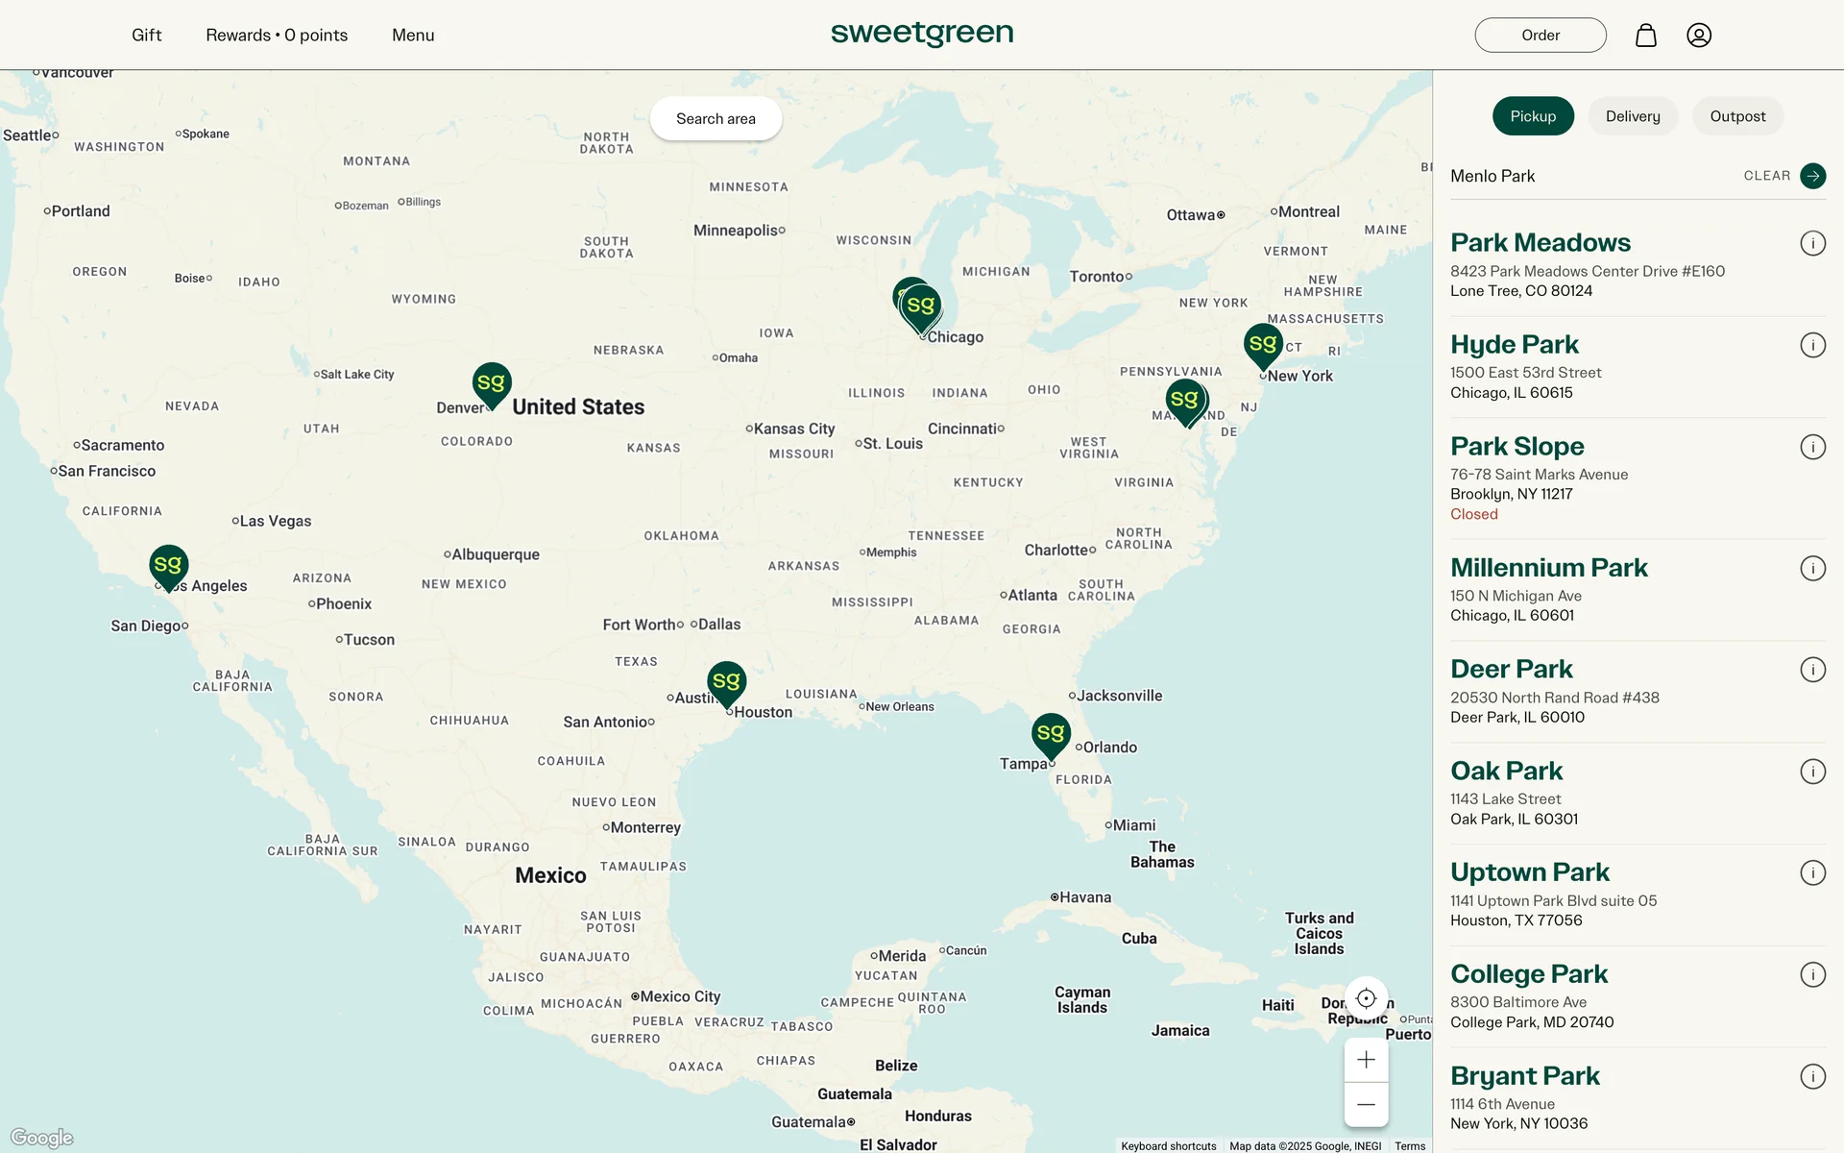Show info for the Park Meadows location

pos(1812,243)
